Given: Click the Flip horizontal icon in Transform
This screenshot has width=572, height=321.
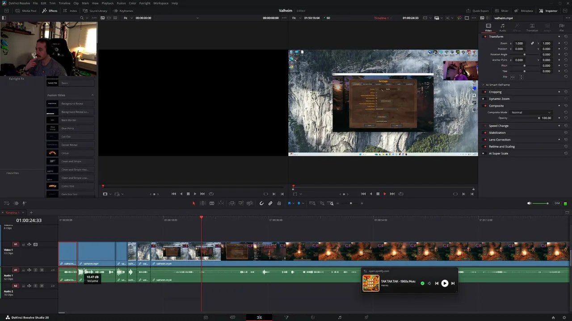Looking at the screenshot, I should [x=513, y=77].
